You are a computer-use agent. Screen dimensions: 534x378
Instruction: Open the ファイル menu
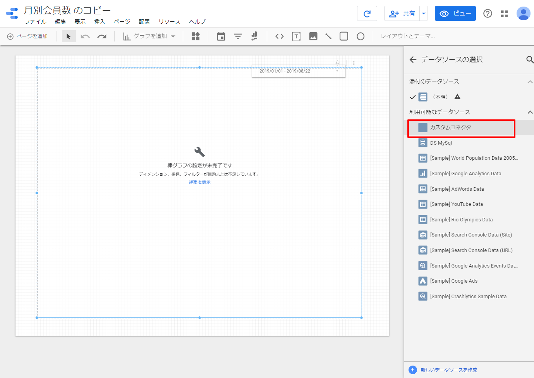35,22
